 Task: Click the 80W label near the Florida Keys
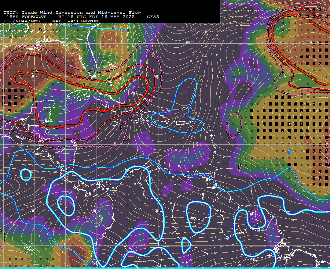pos(96,76)
